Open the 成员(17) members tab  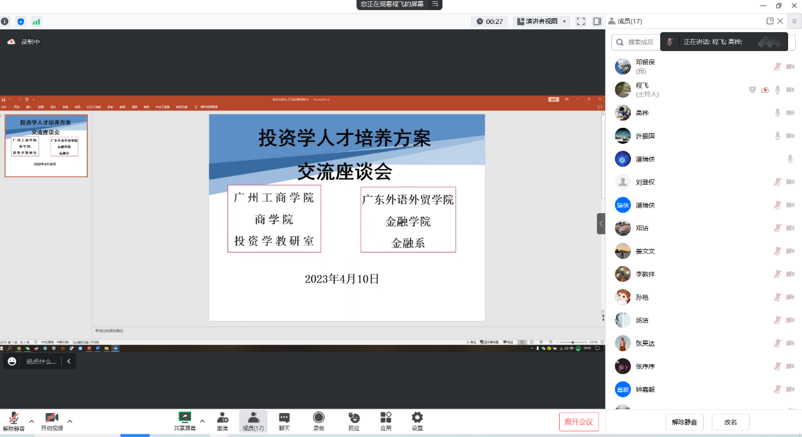pyautogui.click(x=253, y=421)
